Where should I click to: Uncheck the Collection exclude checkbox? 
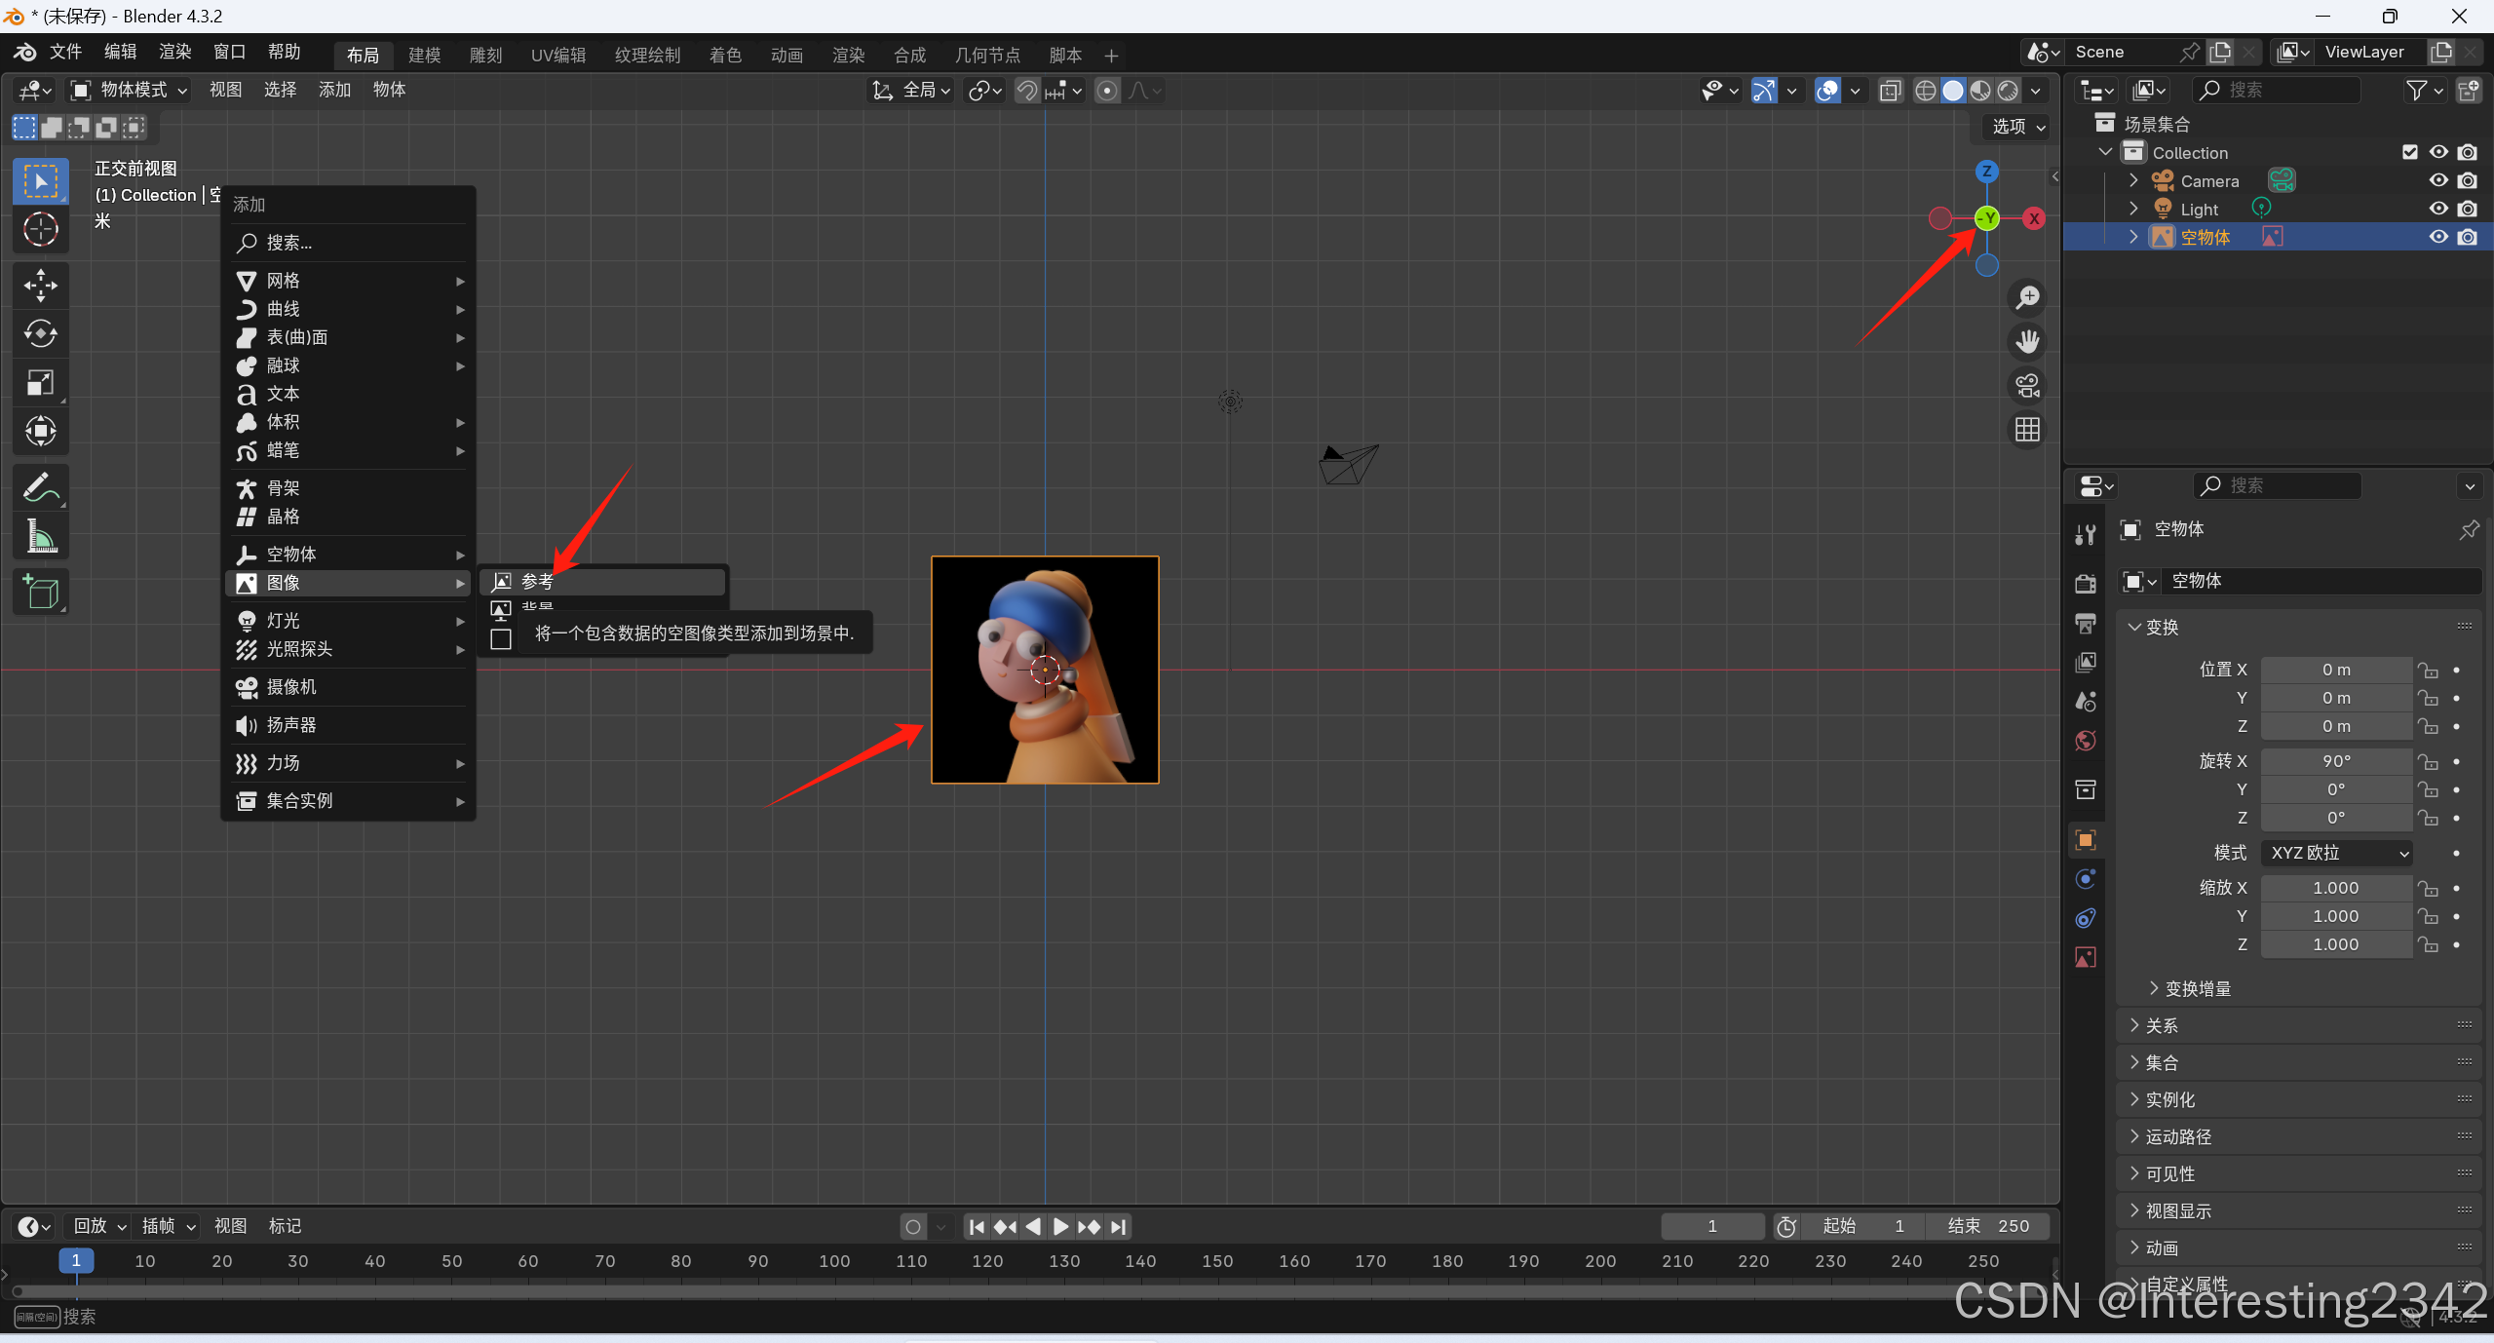2409,152
